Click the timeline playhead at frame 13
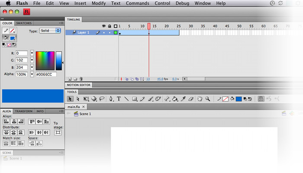Viewport: 303px width, 173px height. (149, 26)
